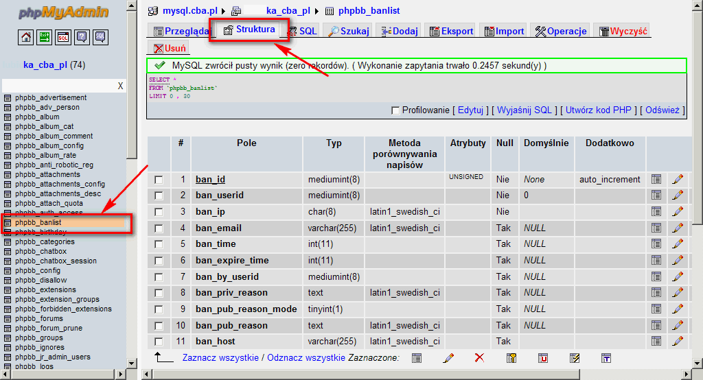Screen dimensions: 703x380
Task: Open the Szukaj tab
Action: (x=349, y=31)
